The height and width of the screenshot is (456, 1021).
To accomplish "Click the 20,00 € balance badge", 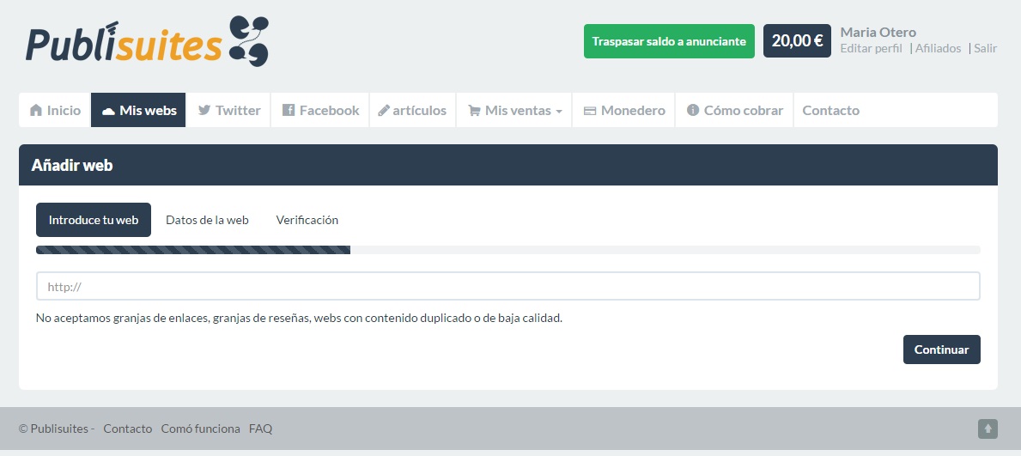I will point(797,41).
